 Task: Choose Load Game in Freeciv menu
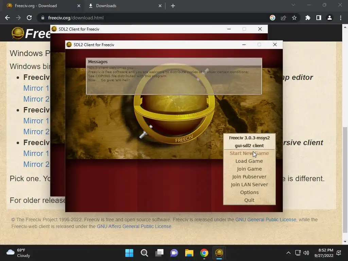pyautogui.click(x=249, y=161)
